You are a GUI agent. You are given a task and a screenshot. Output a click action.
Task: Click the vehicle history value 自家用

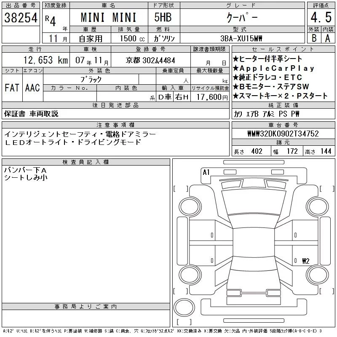pyautogui.click(x=91, y=39)
